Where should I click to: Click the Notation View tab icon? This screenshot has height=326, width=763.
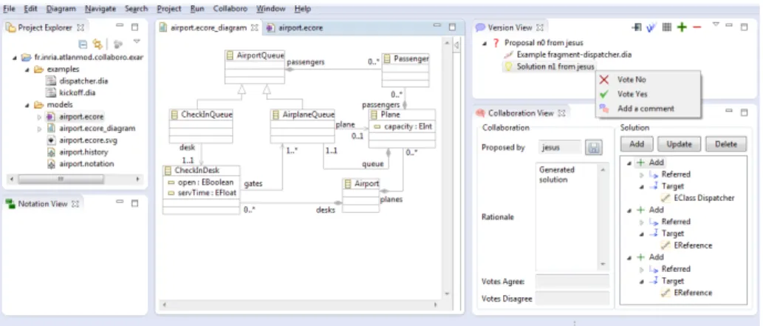(10, 204)
